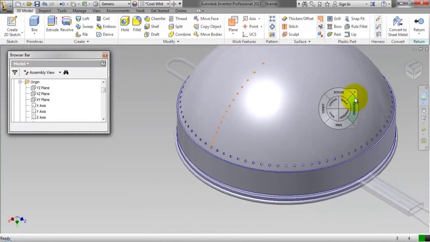The height and width of the screenshot is (242, 430).
Task: Select the Rib tool
Action: pos(82,34)
